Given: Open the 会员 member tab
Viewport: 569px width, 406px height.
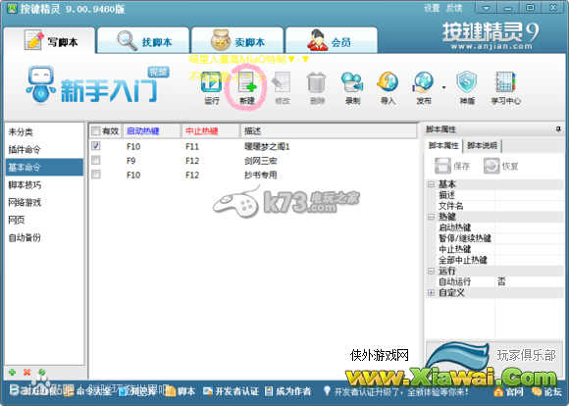Looking at the screenshot, I should [332, 40].
